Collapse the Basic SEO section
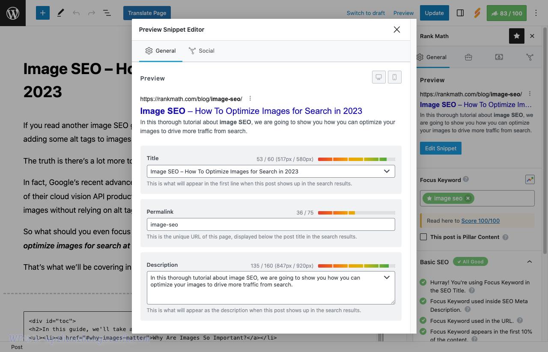The width and height of the screenshot is (548, 352). click(530, 262)
